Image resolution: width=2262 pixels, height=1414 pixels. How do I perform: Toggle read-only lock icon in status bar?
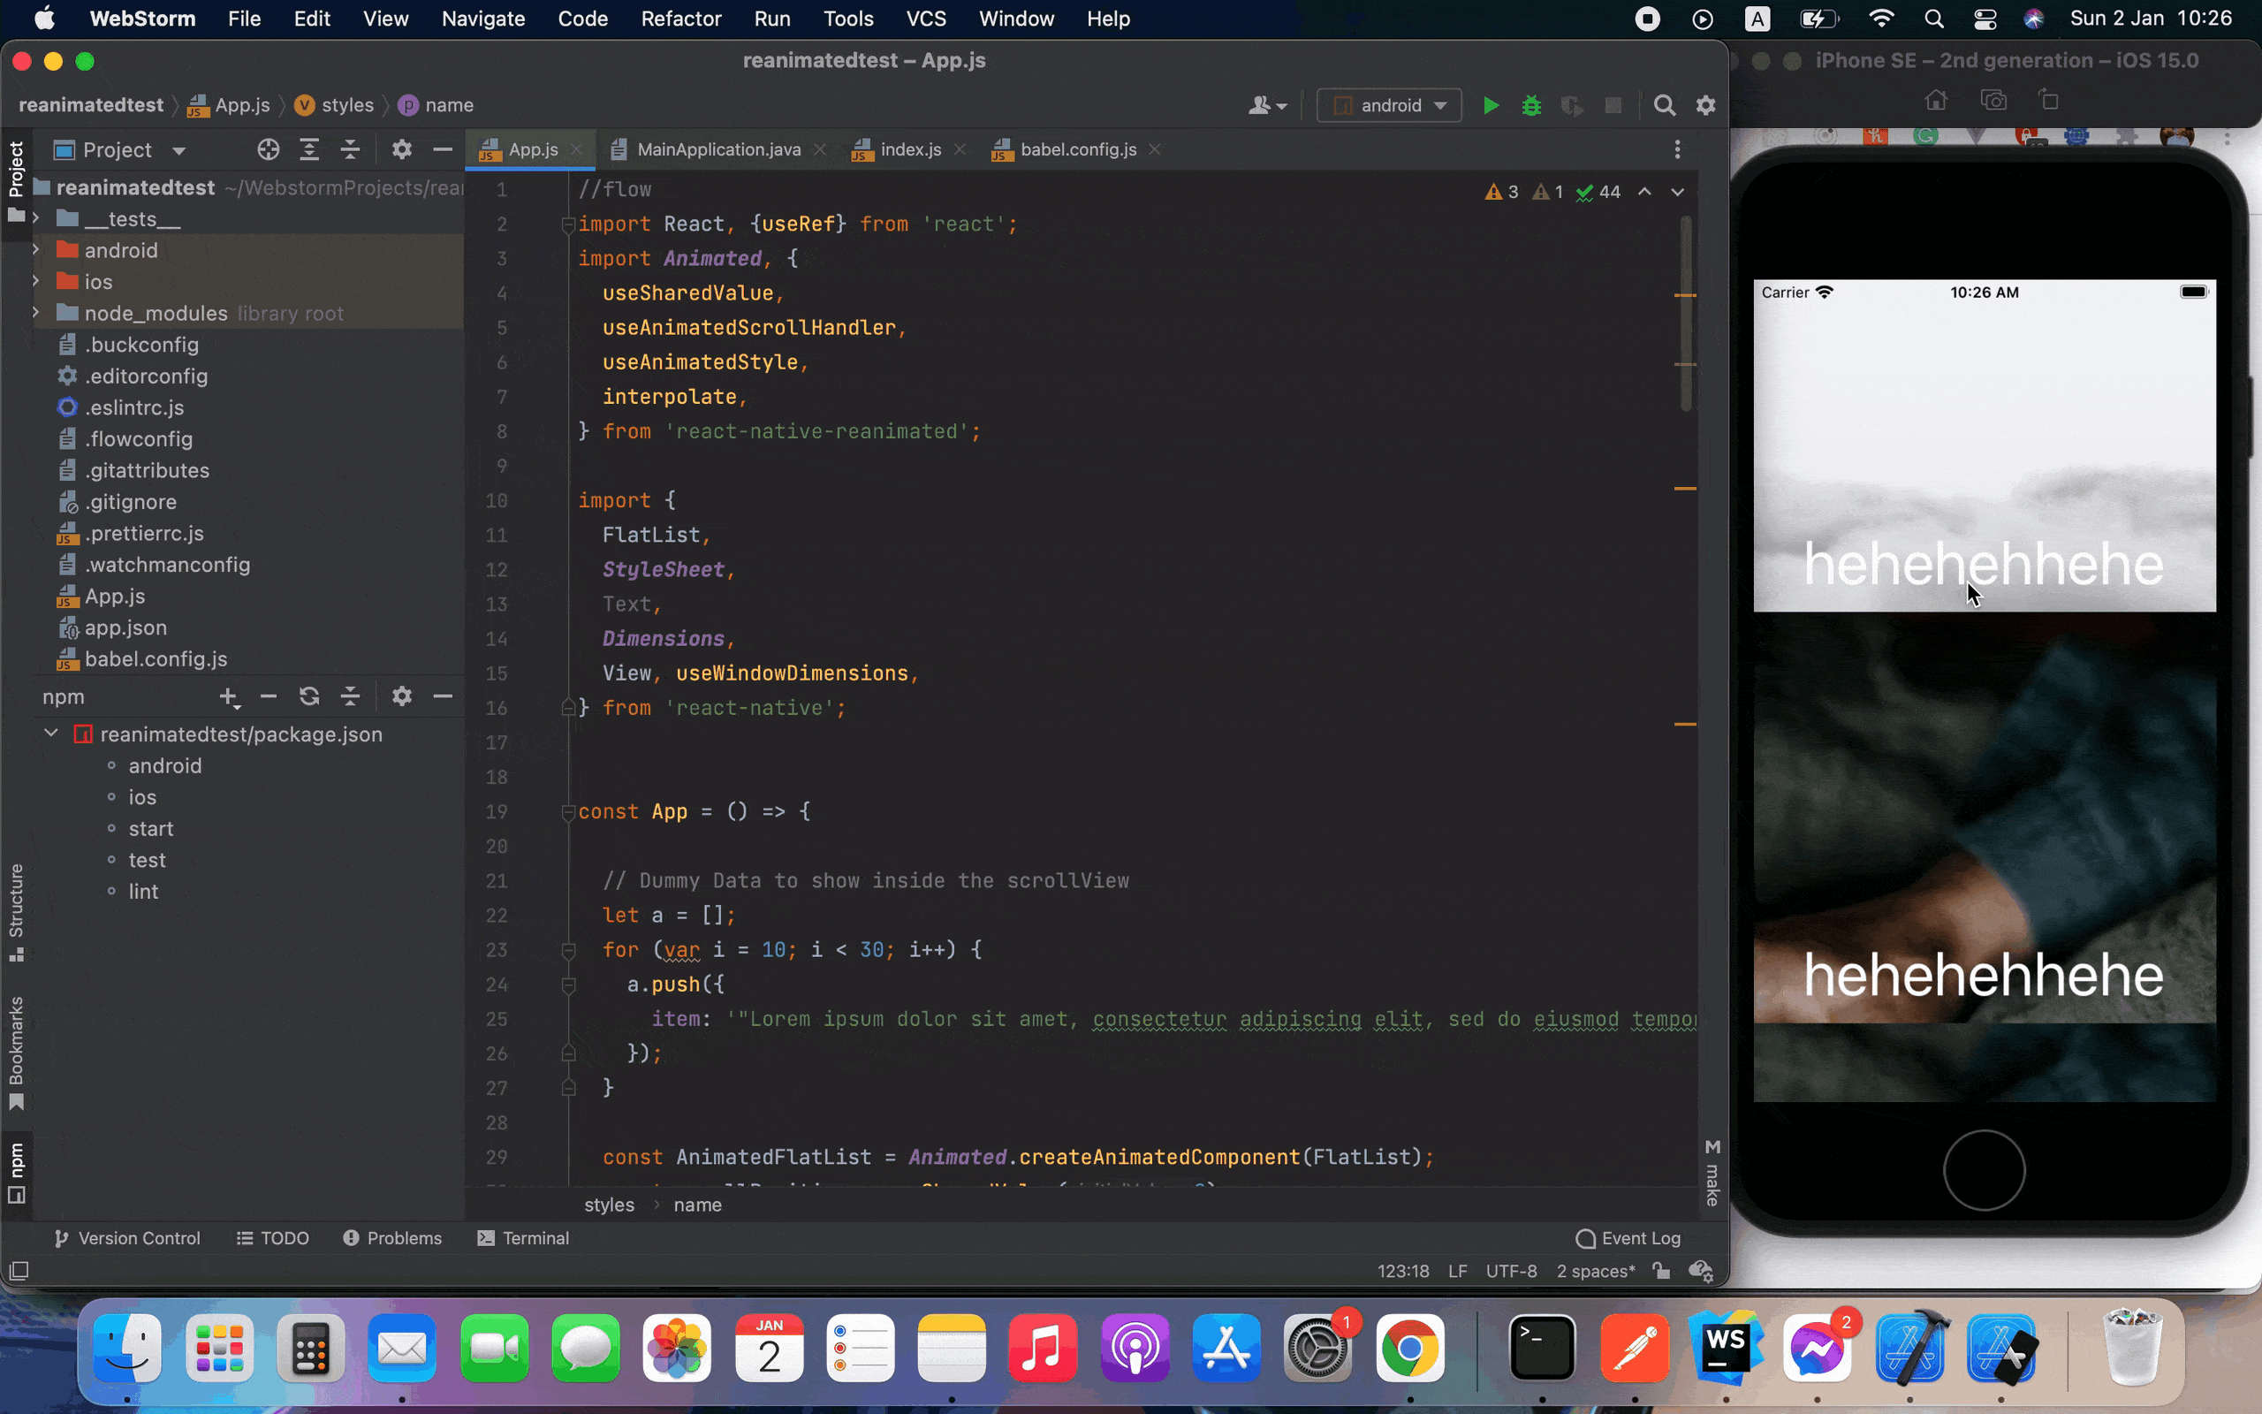point(1661,1271)
